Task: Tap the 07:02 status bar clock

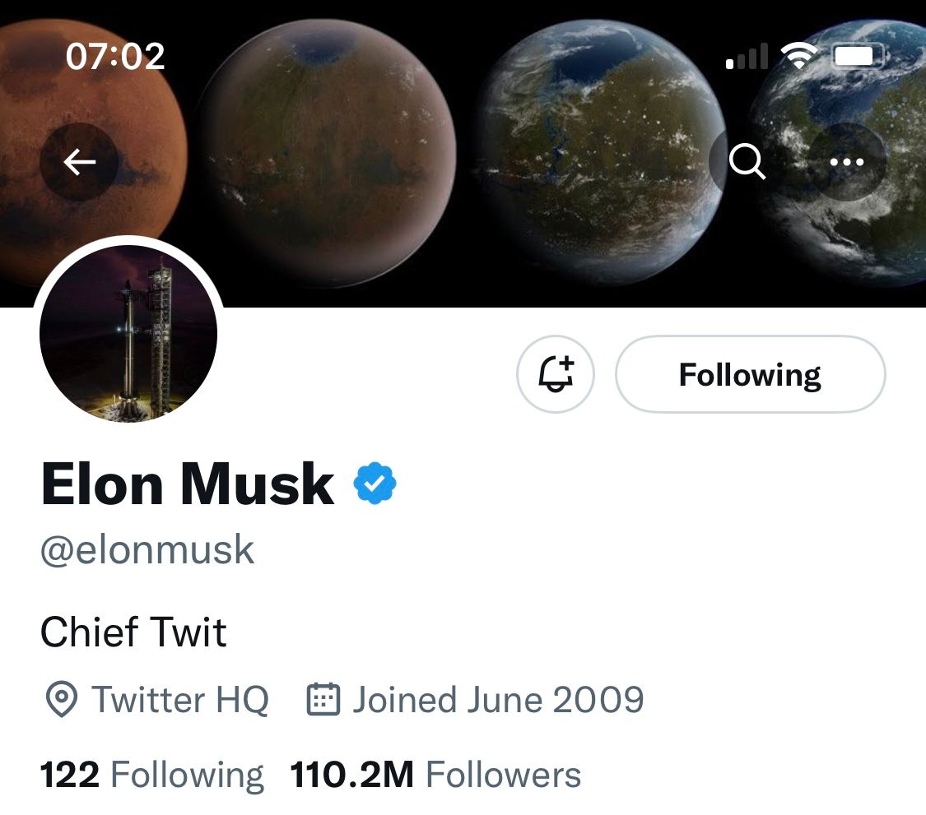Action: tap(115, 56)
